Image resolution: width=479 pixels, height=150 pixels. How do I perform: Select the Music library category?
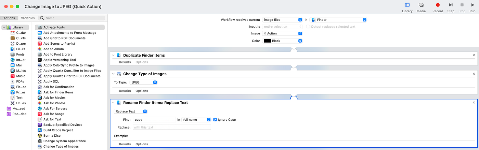click(21, 76)
